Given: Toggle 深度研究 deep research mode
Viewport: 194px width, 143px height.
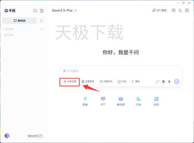Looking at the screenshot, I should 106,81.
